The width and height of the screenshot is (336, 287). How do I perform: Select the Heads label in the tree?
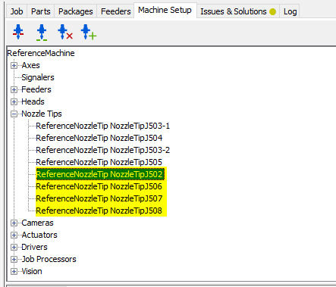33,101
